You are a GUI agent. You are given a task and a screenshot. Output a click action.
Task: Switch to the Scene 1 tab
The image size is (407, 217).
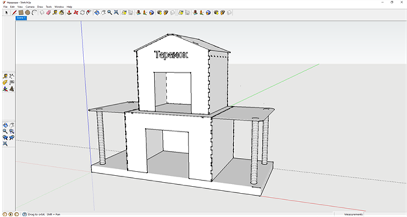coord(21,18)
